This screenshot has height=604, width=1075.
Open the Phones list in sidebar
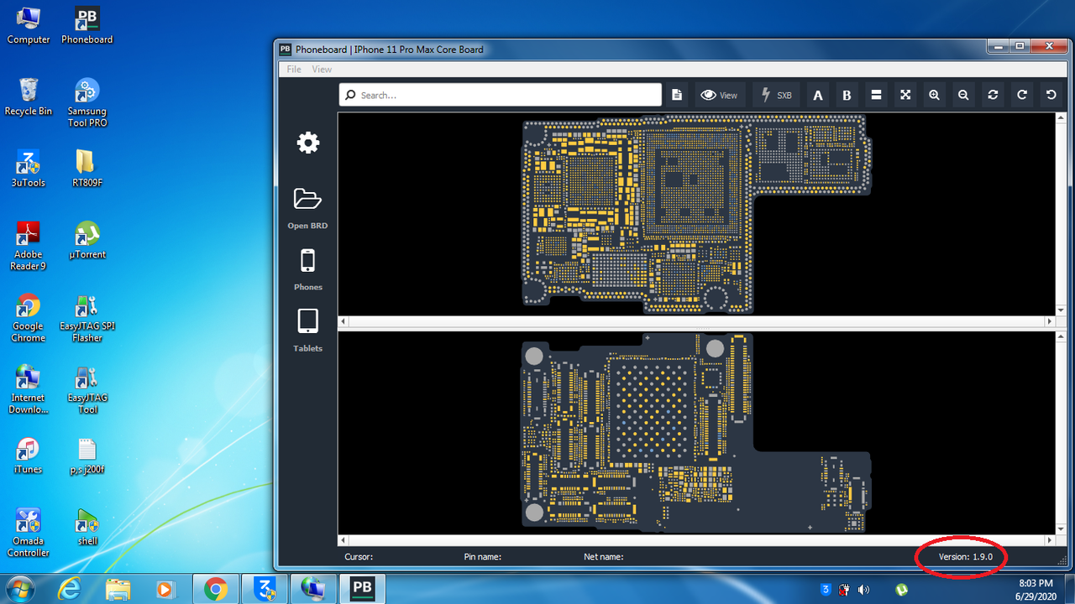307,269
